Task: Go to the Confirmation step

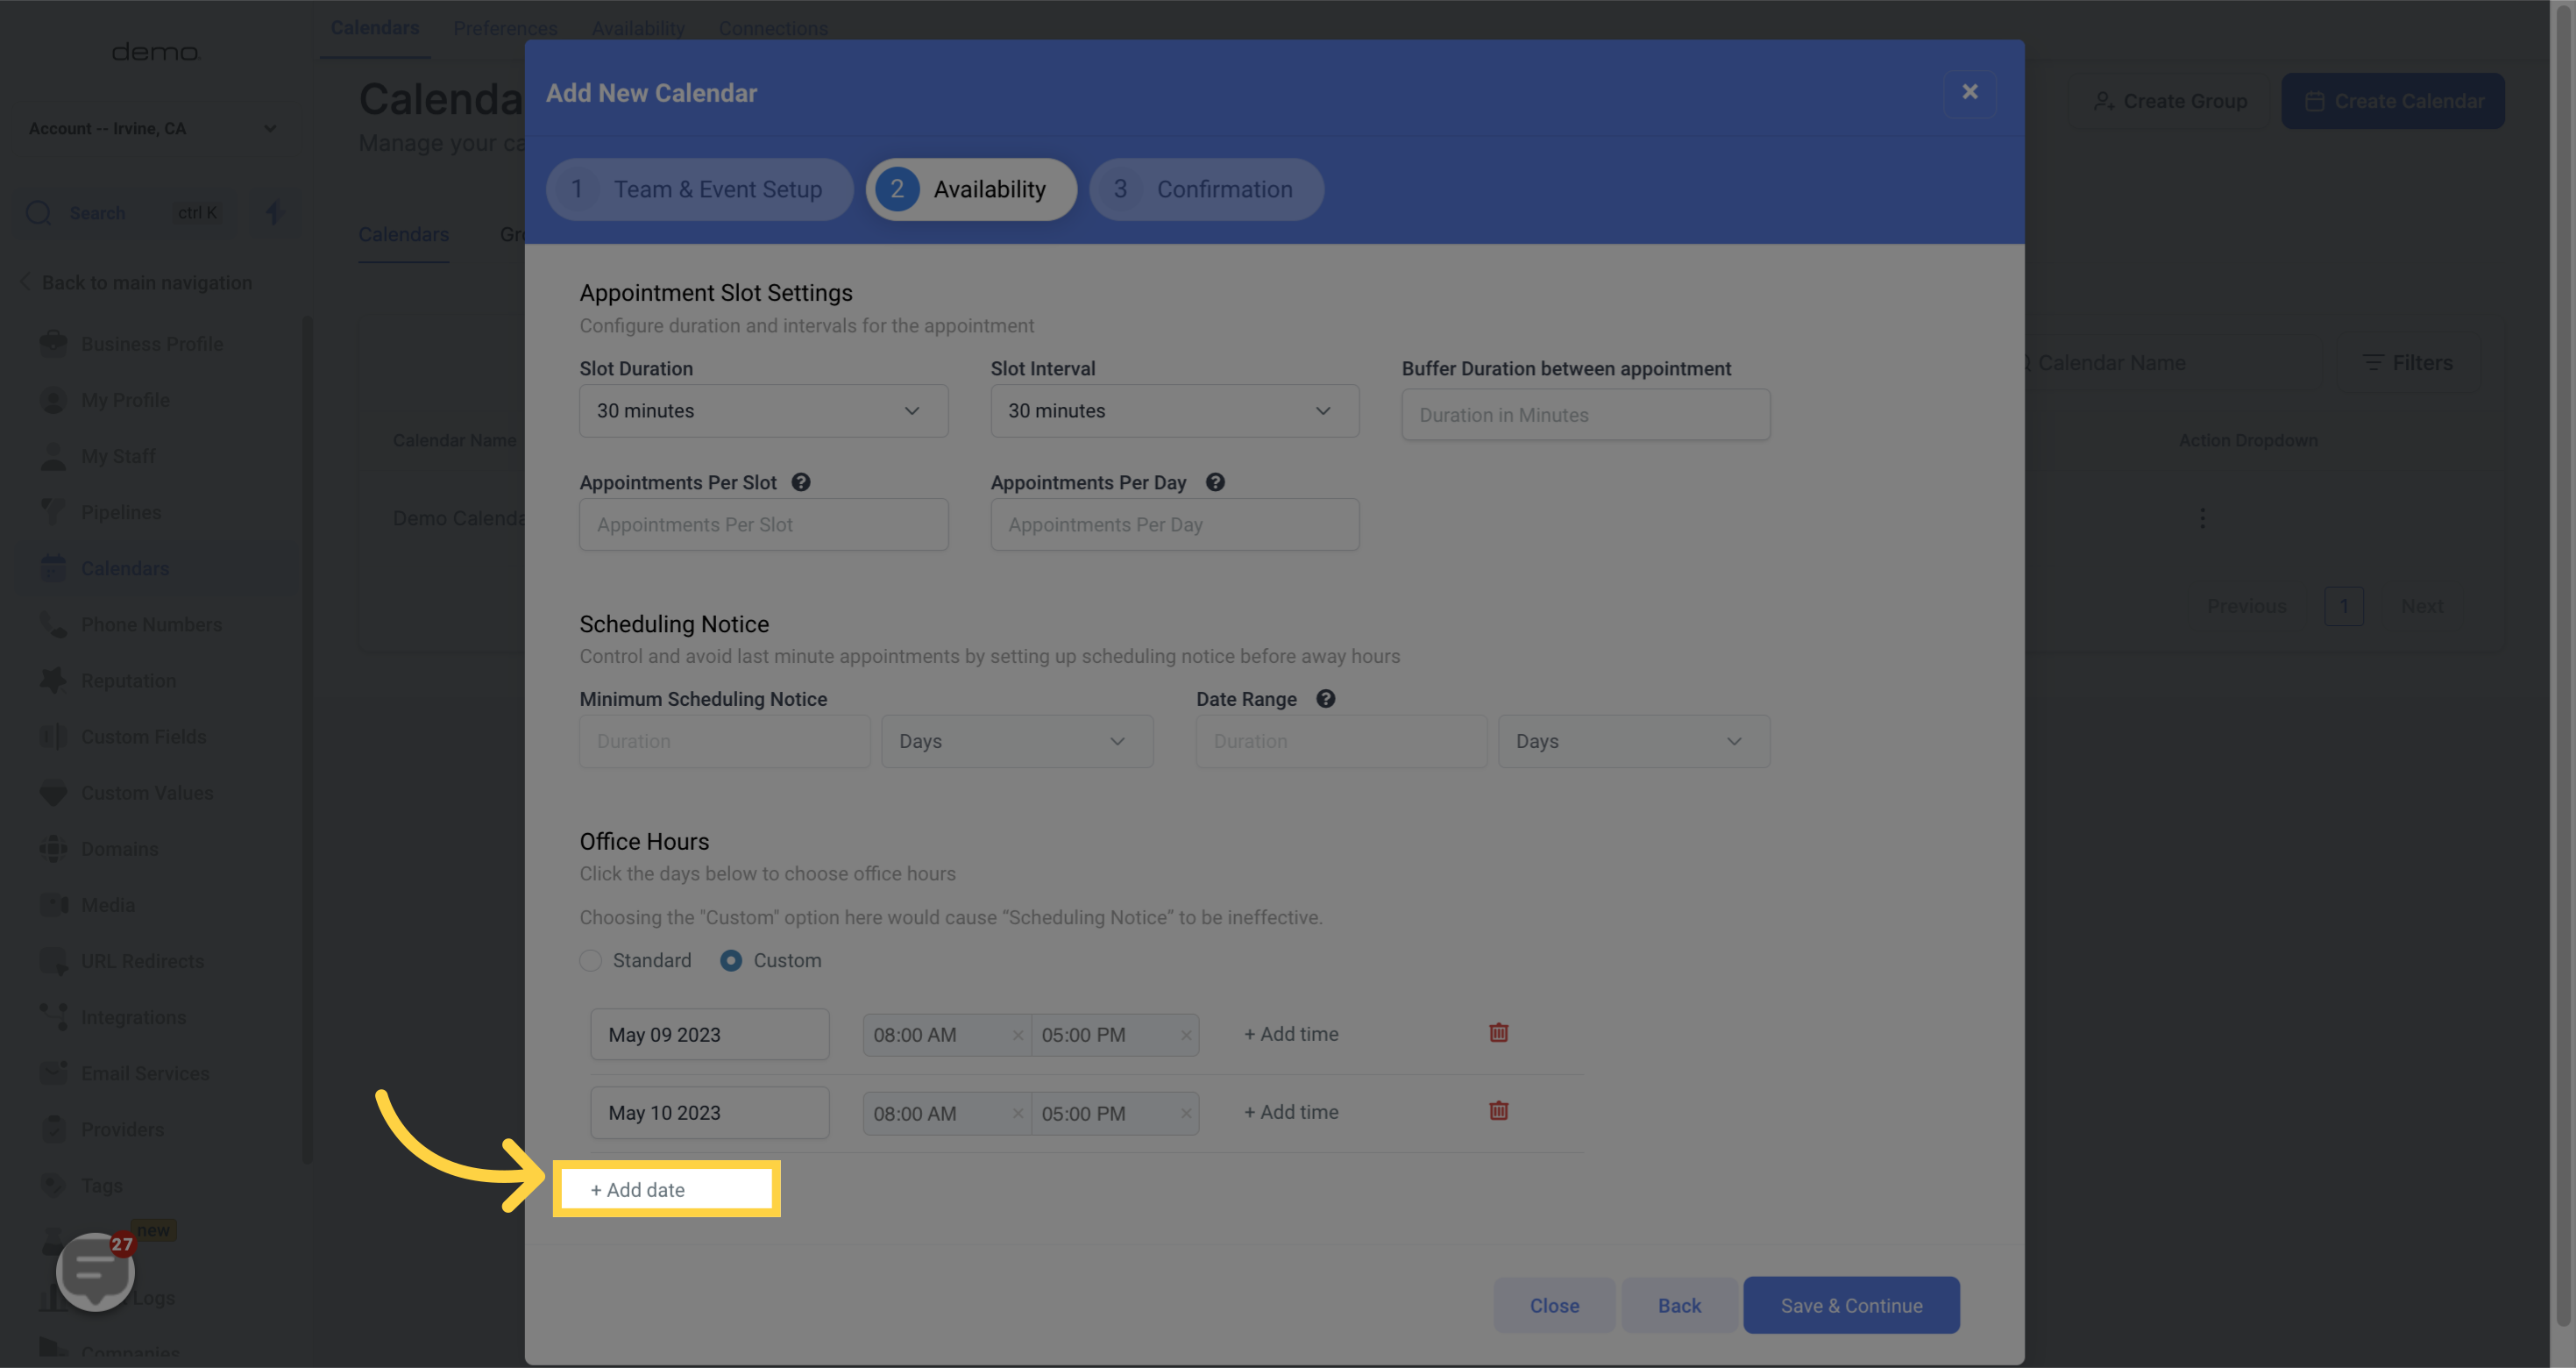Action: (1206, 189)
